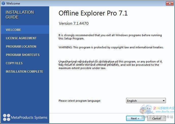Click the 'Please select program language:' label
Image resolution: width=175 pixels, height=124 pixels.
80,101
